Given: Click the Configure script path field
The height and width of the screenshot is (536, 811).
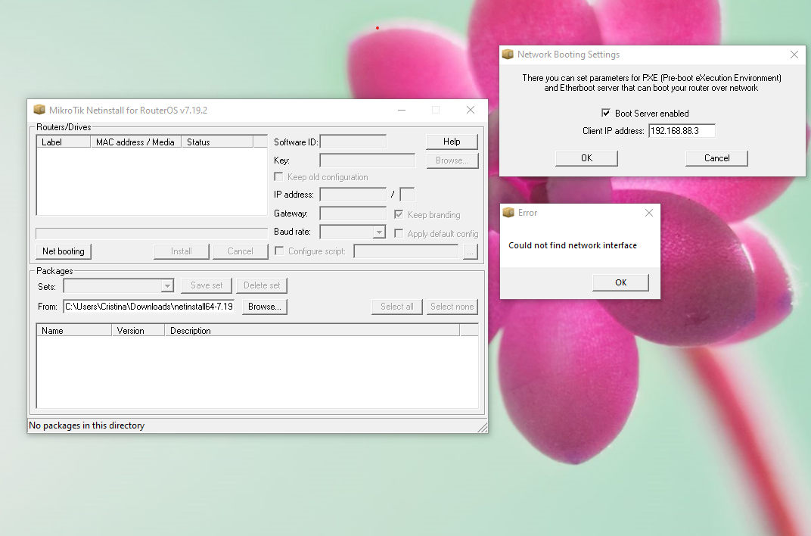Looking at the screenshot, I should (406, 251).
